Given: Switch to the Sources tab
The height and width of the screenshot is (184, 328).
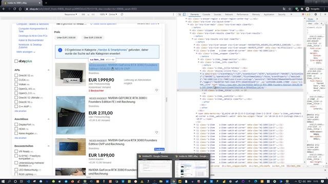Looking at the screenshot, I should [217, 14].
